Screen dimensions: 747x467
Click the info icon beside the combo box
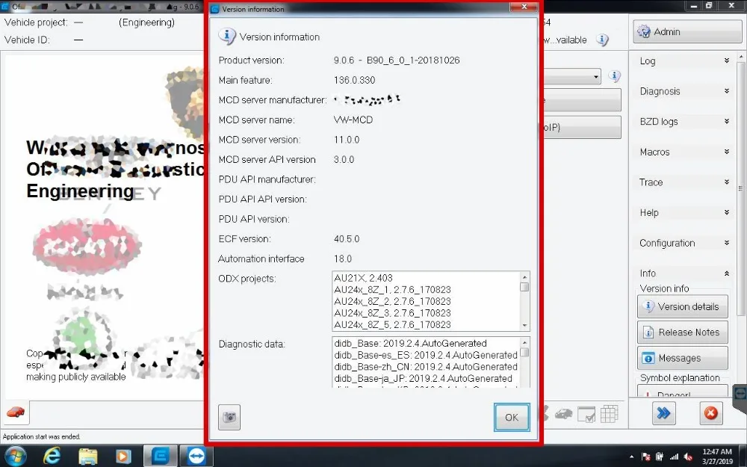(x=615, y=75)
